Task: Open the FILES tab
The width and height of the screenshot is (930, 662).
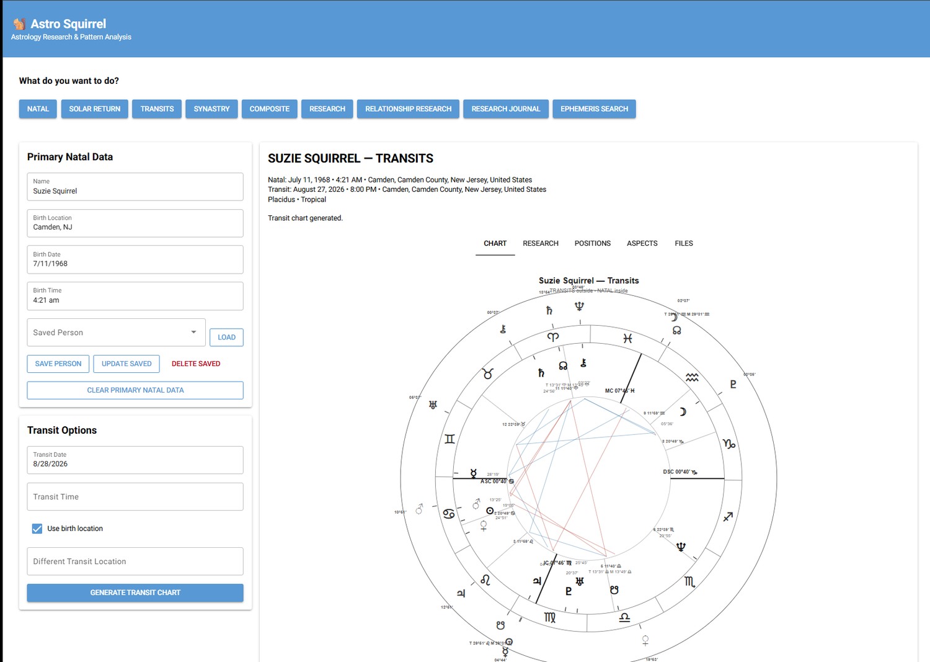Action: pyautogui.click(x=684, y=243)
